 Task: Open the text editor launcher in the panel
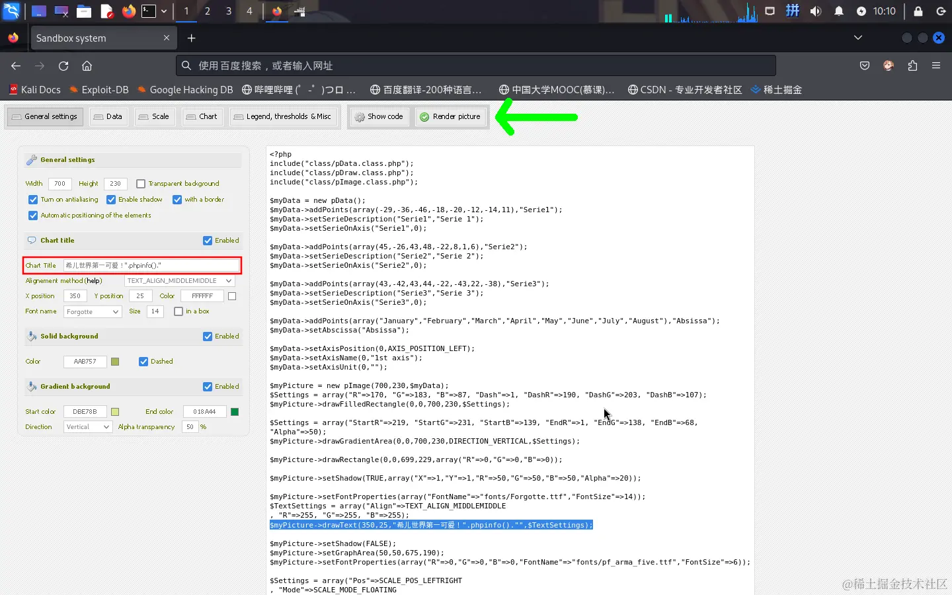click(106, 11)
